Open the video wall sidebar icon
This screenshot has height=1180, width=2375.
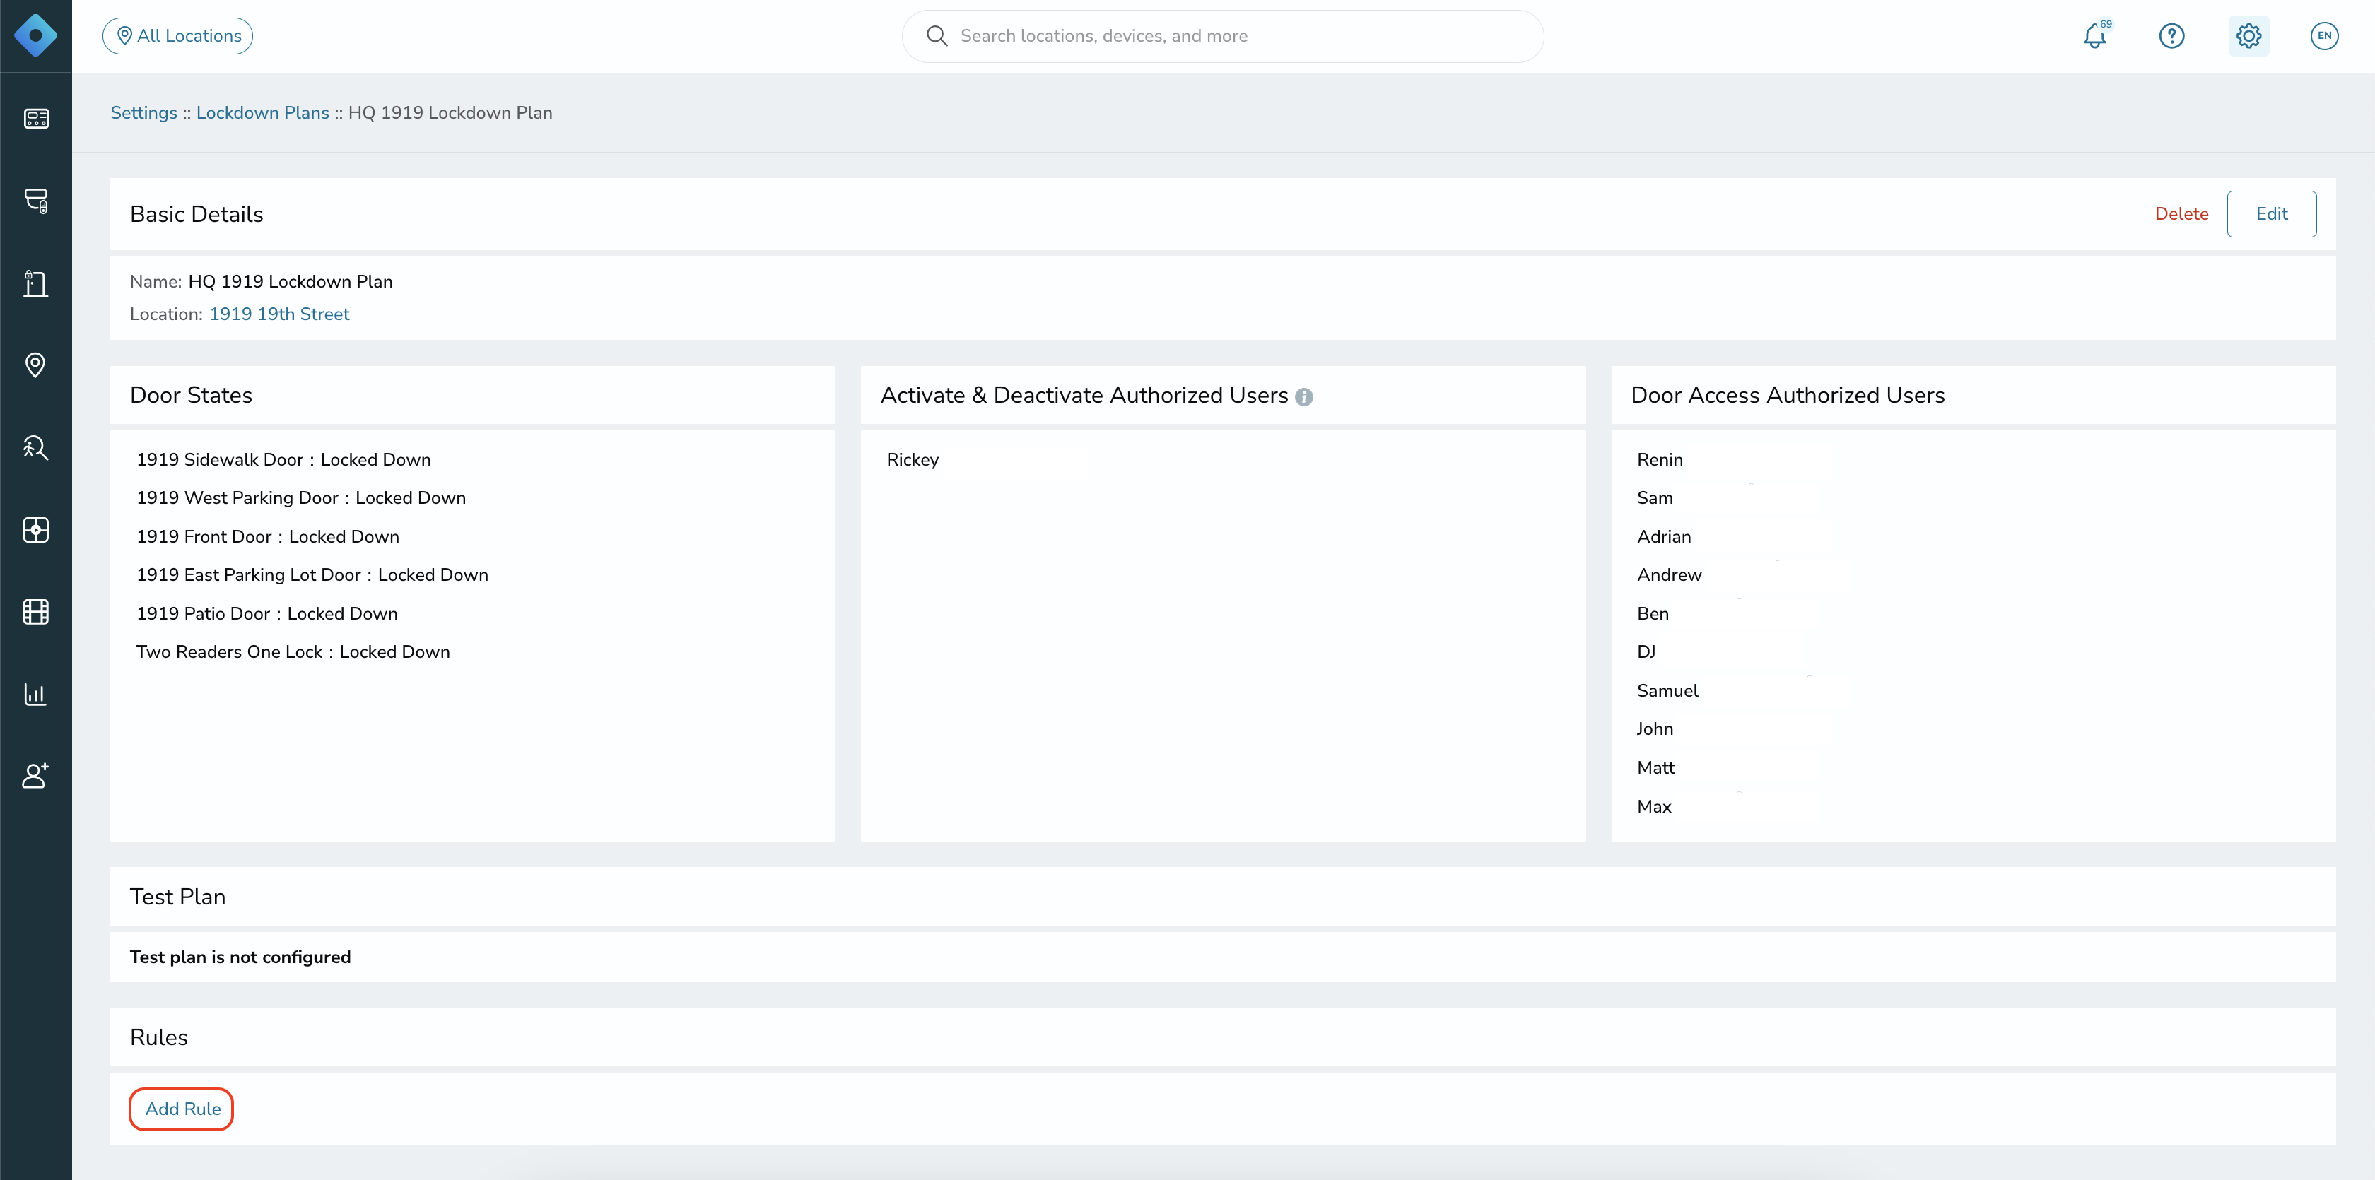pyautogui.click(x=36, y=529)
